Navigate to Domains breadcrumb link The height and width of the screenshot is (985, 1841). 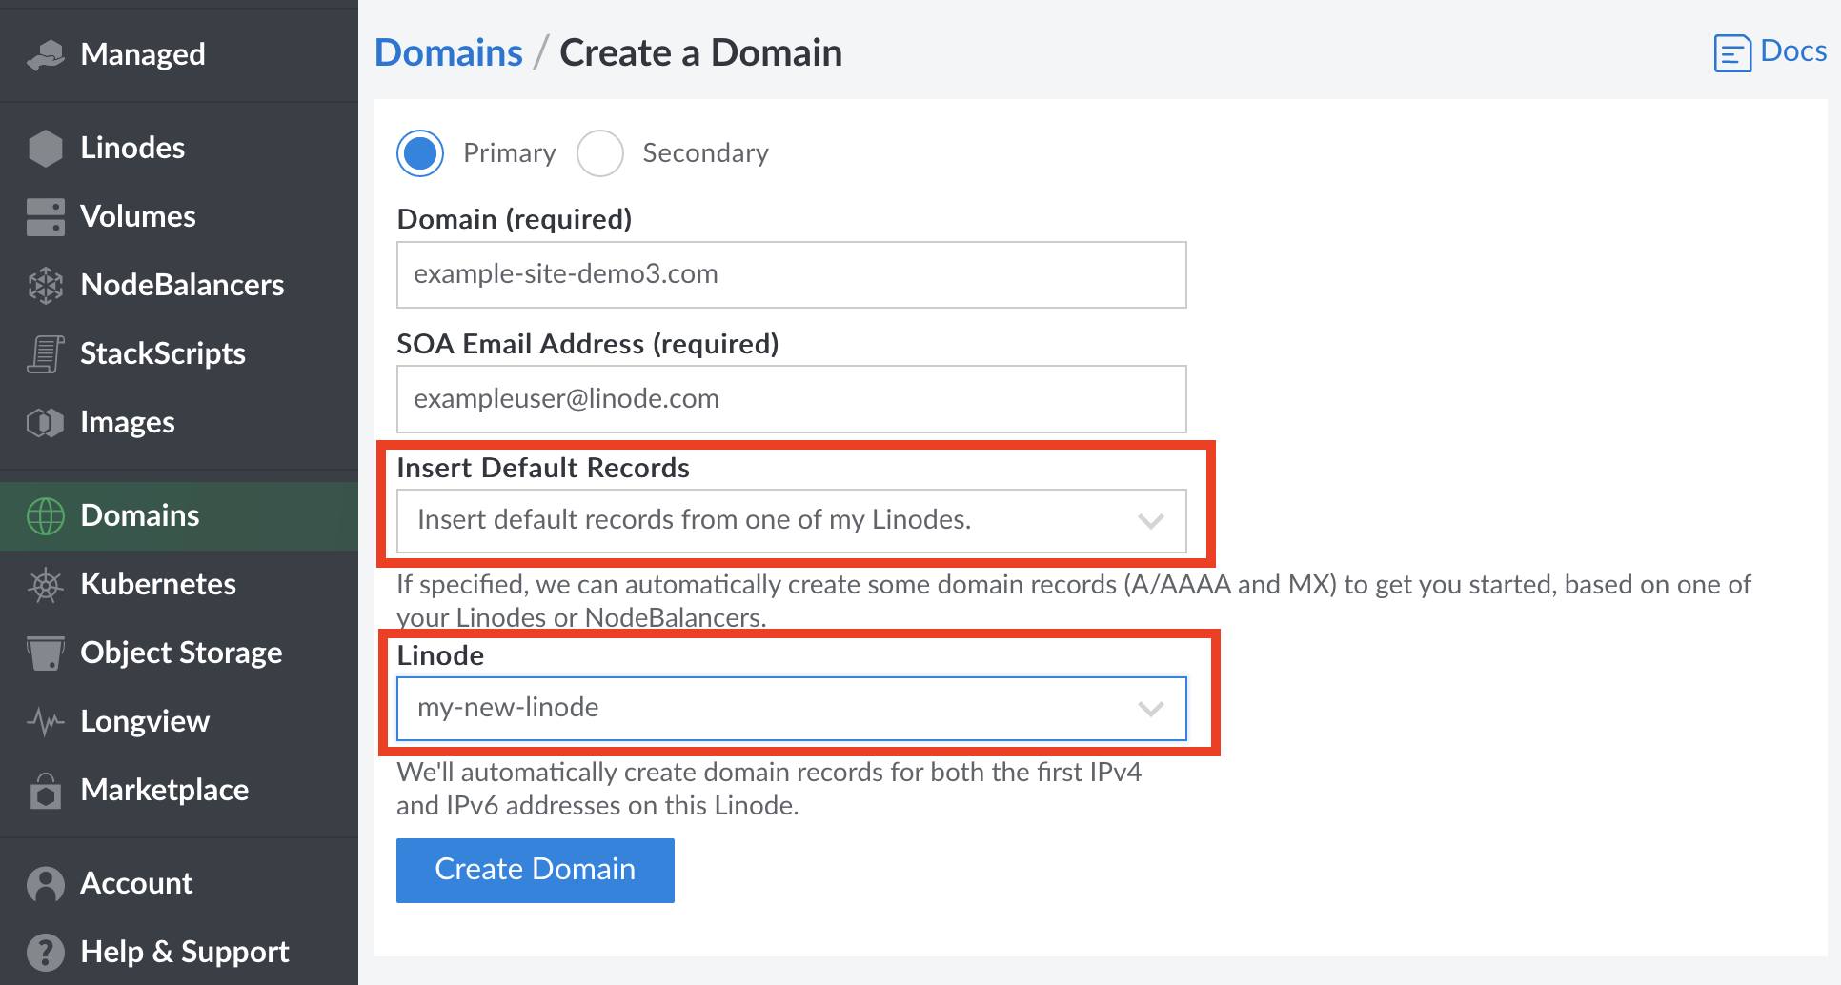pyautogui.click(x=448, y=52)
